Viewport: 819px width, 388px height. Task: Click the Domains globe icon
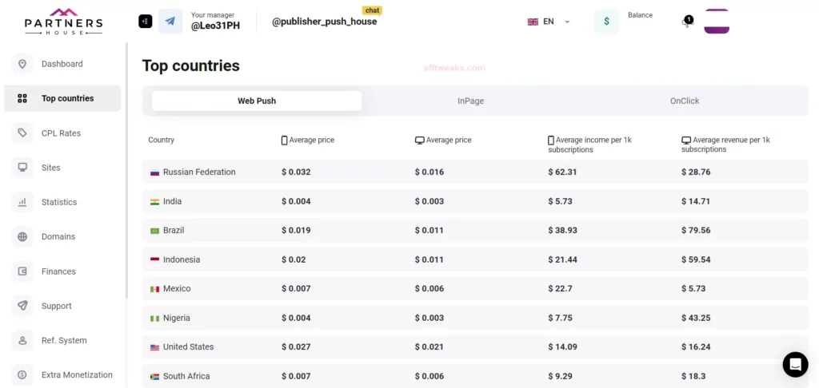click(x=22, y=237)
